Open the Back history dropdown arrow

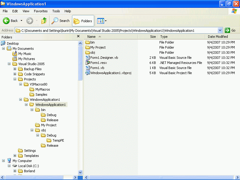click(21, 21)
